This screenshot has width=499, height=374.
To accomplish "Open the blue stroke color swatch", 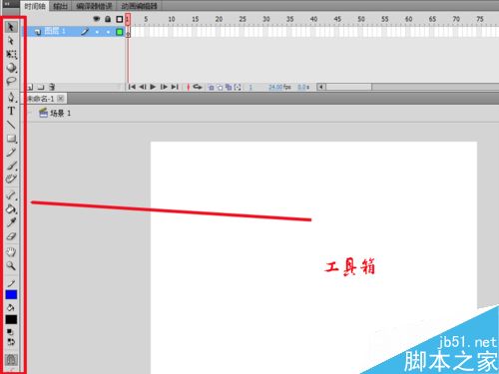I will 11,294.
